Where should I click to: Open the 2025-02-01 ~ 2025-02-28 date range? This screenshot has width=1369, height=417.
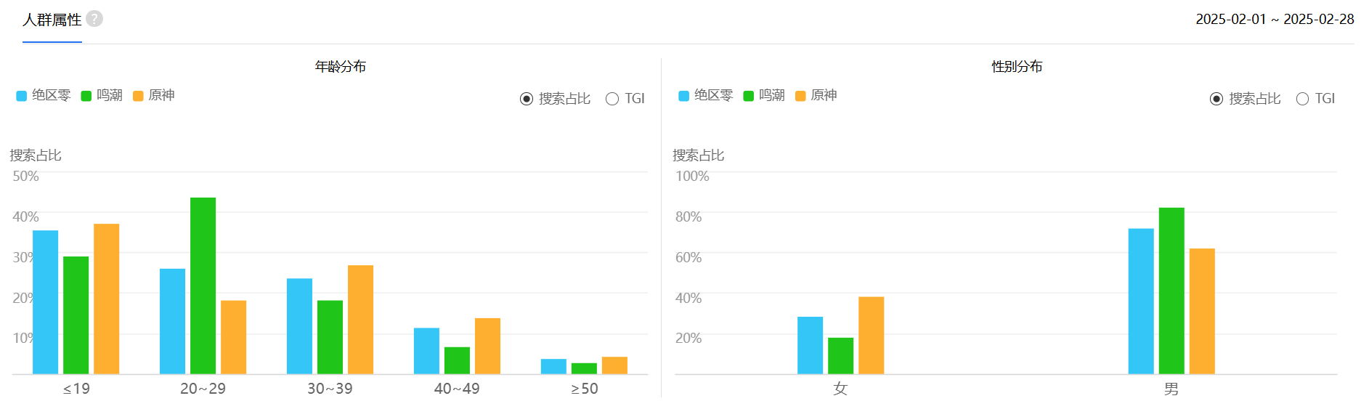1275,20
